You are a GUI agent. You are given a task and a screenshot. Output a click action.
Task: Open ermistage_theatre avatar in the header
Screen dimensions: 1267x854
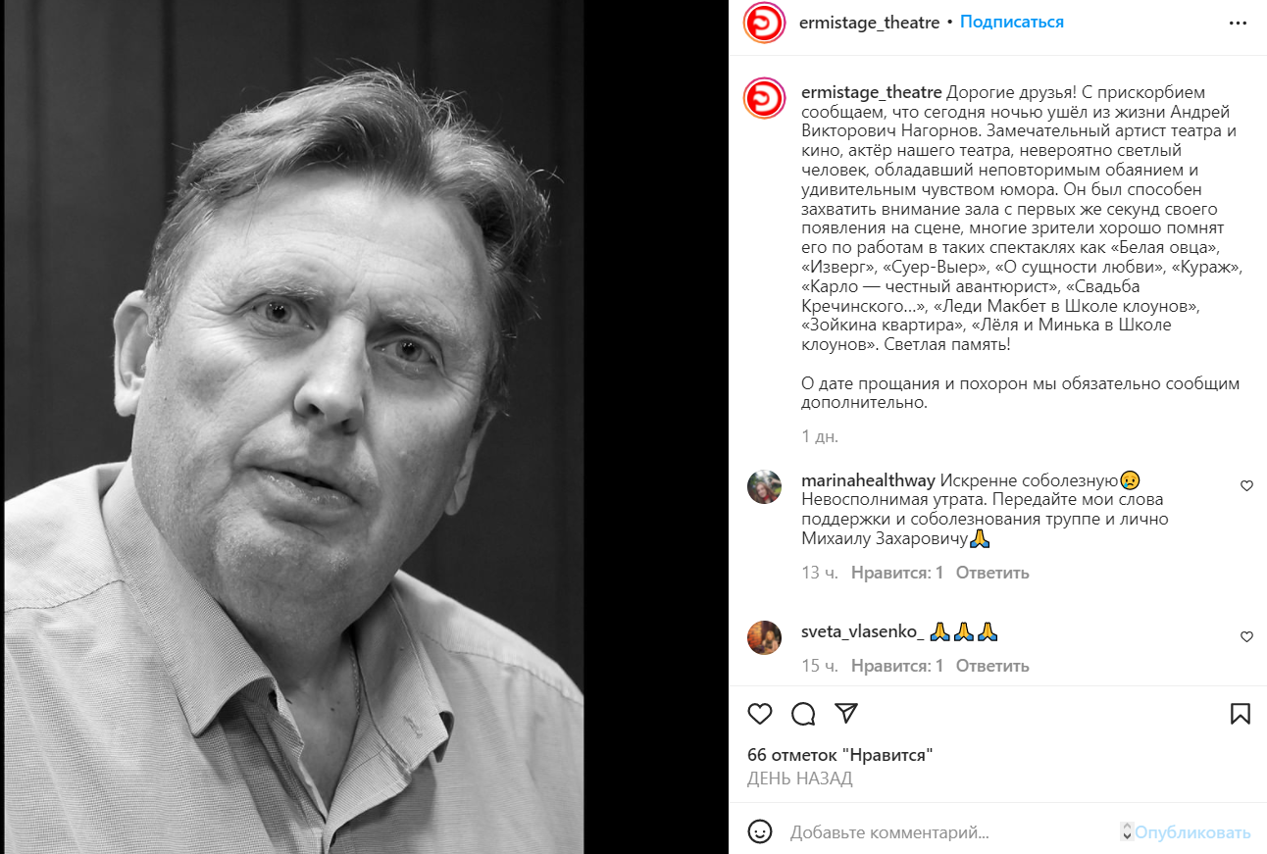click(x=764, y=23)
